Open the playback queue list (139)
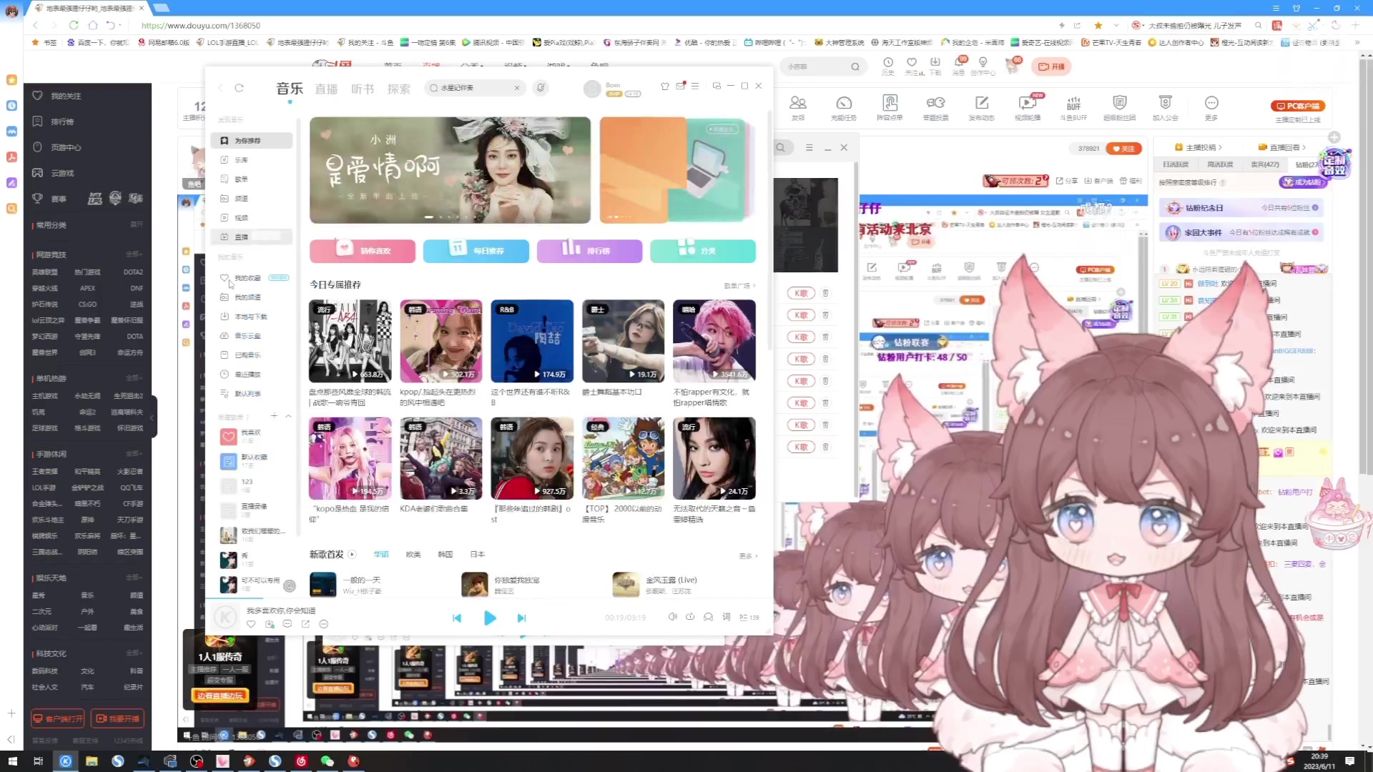 749,617
